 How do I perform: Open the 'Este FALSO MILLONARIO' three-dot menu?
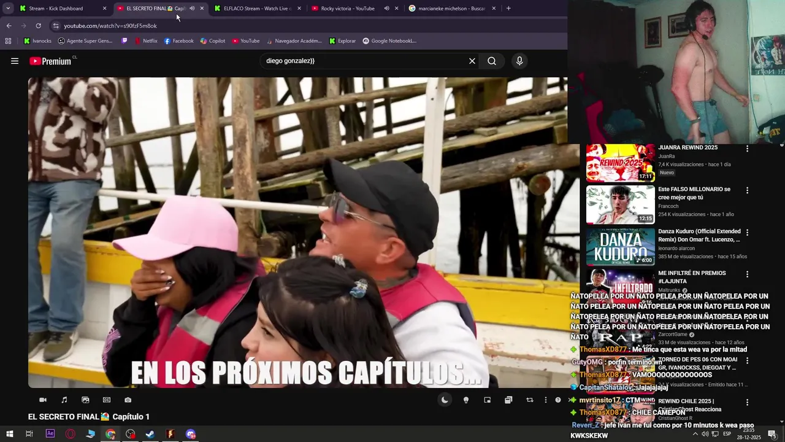coord(747,190)
